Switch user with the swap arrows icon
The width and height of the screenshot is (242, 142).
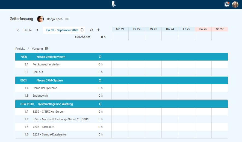click(67, 19)
